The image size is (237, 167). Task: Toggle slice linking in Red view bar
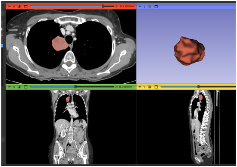pos(19,6)
